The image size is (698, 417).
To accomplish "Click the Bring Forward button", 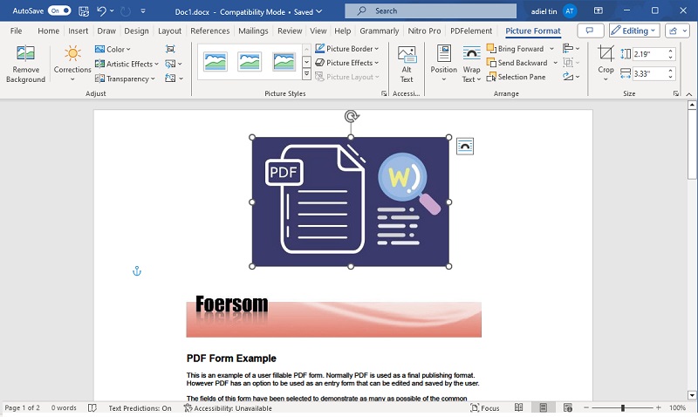I will click(x=516, y=49).
